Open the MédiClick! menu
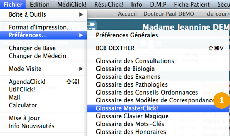 coord(72,4)
